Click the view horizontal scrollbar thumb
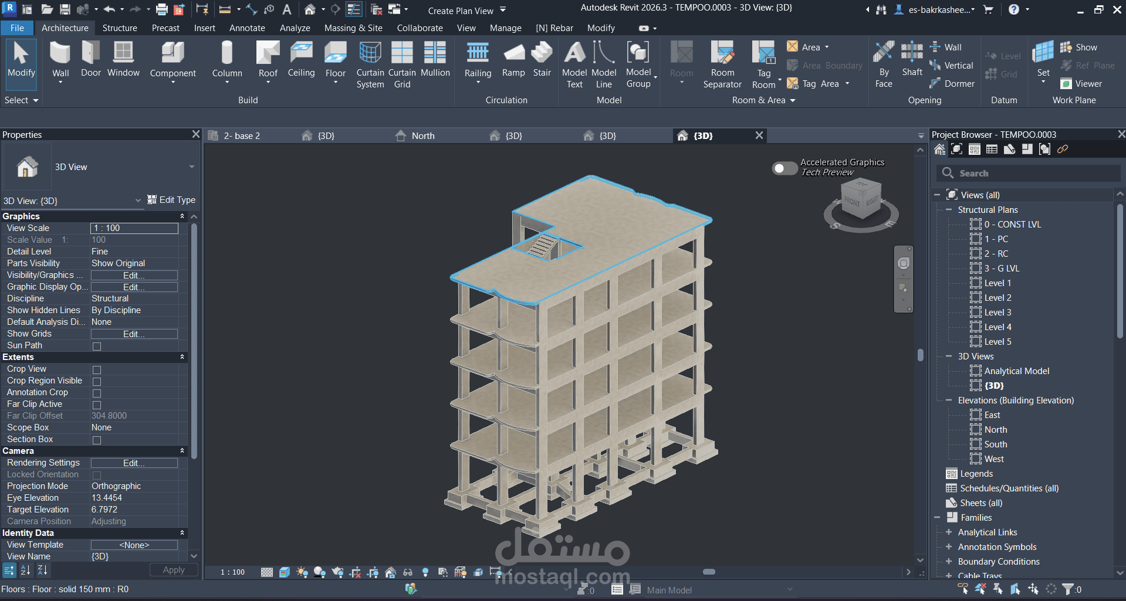The image size is (1126, 601). point(709,572)
